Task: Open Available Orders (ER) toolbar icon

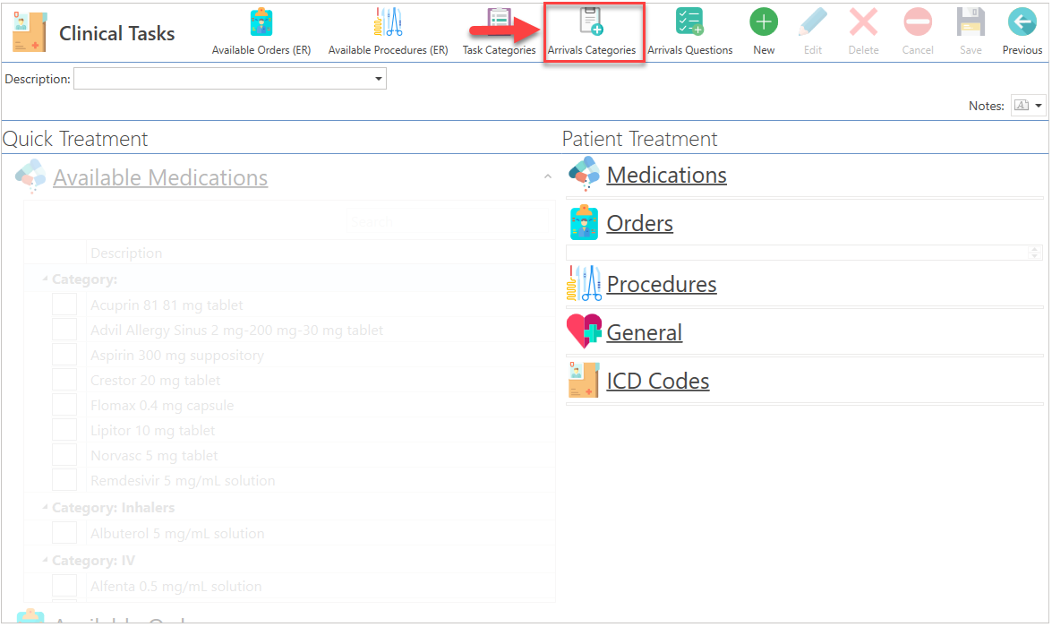Action: (x=261, y=22)
